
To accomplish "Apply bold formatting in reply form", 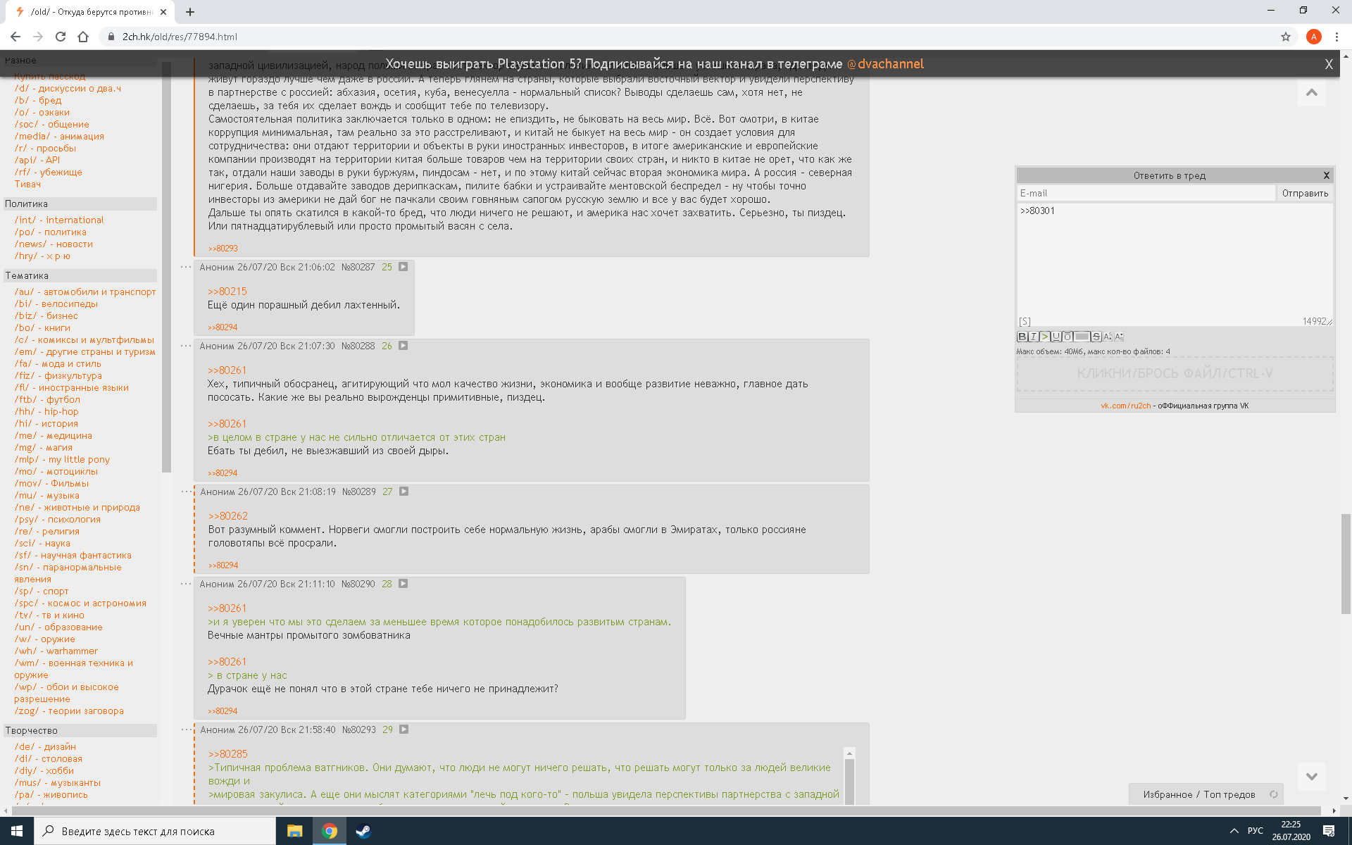I will point(1022,337).
